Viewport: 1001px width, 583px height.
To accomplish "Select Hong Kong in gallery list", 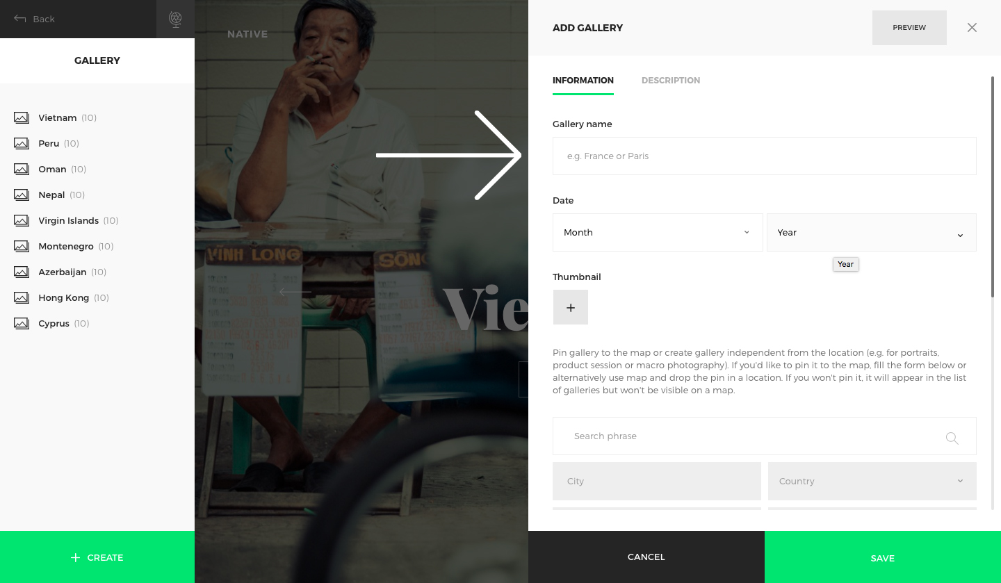I will (x=64, y=298).
